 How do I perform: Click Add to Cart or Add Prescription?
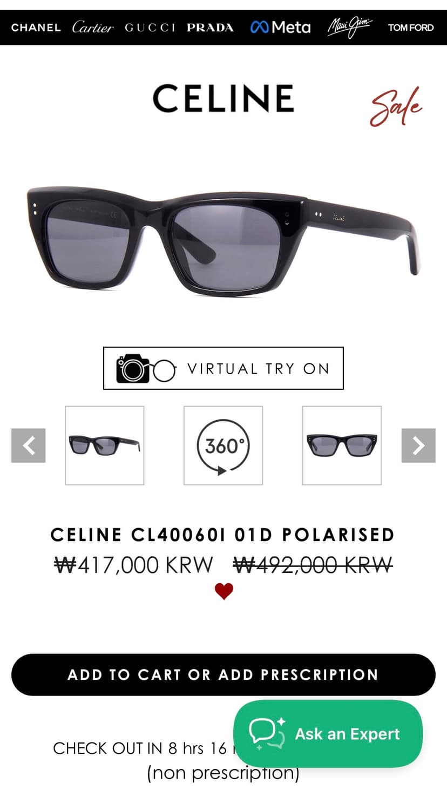point(223,675)
